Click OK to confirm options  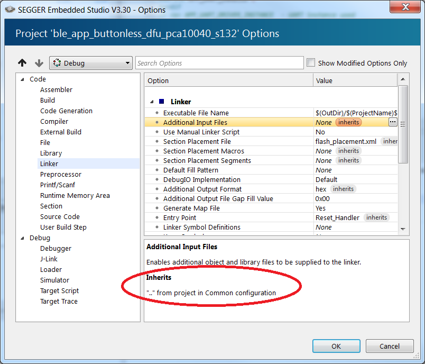[336, 346]
